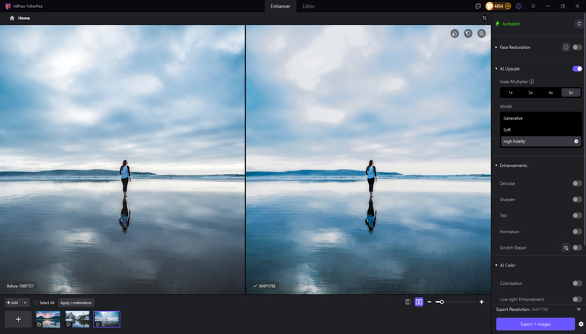Screen dimensions: 586x334
Task: Collapse the AI Color section
Action: (496, 265)
